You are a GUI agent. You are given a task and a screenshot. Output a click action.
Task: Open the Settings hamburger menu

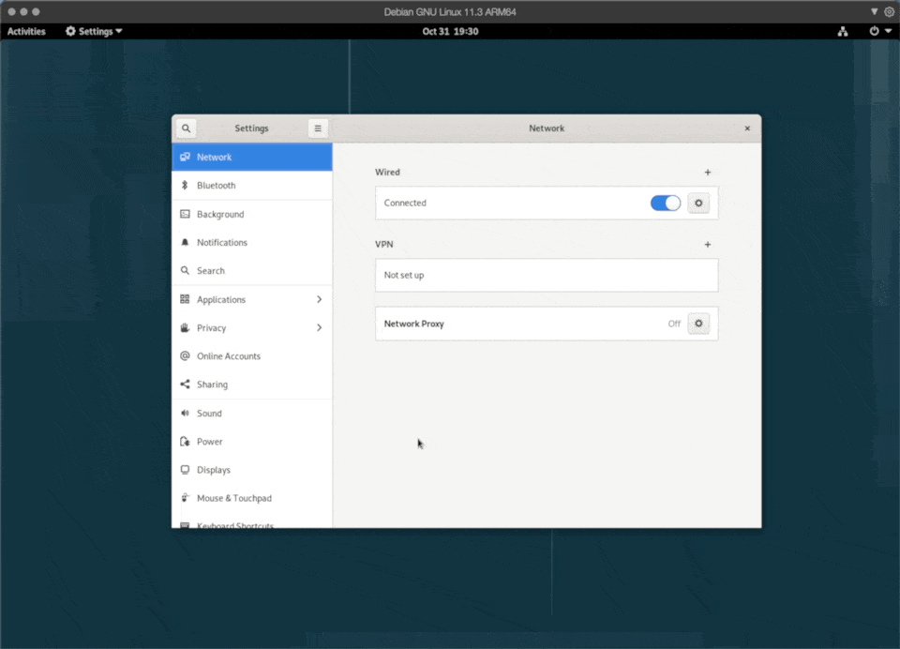click(318, 128)
